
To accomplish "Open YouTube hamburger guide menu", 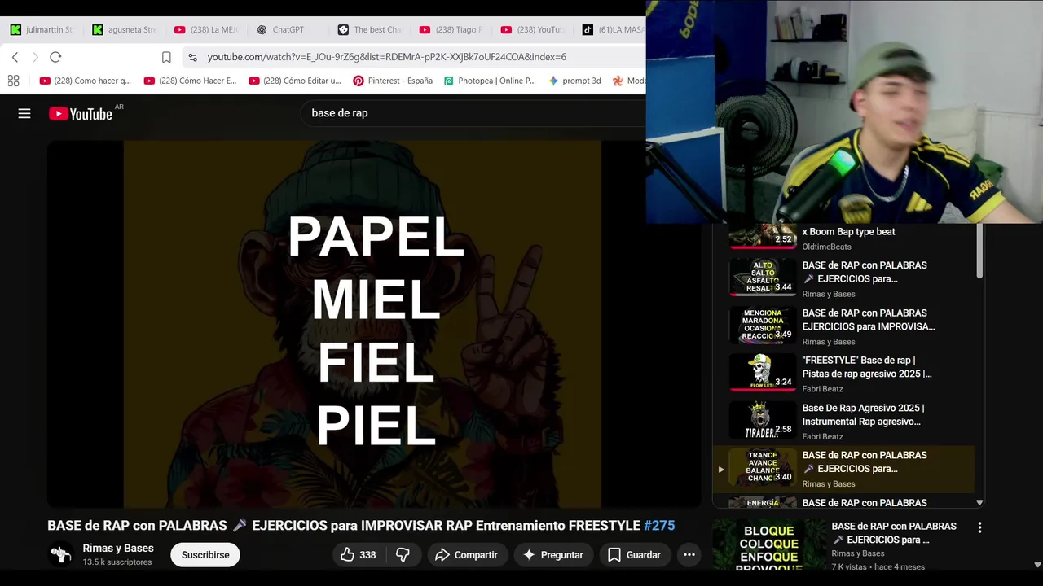I will pyautogui.click(x=24, y=114).
